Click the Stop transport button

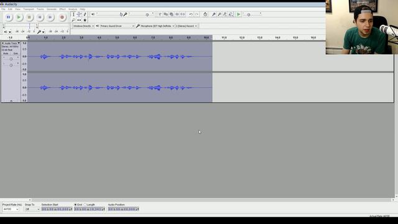pyautogui.click(x=29, y=17)
